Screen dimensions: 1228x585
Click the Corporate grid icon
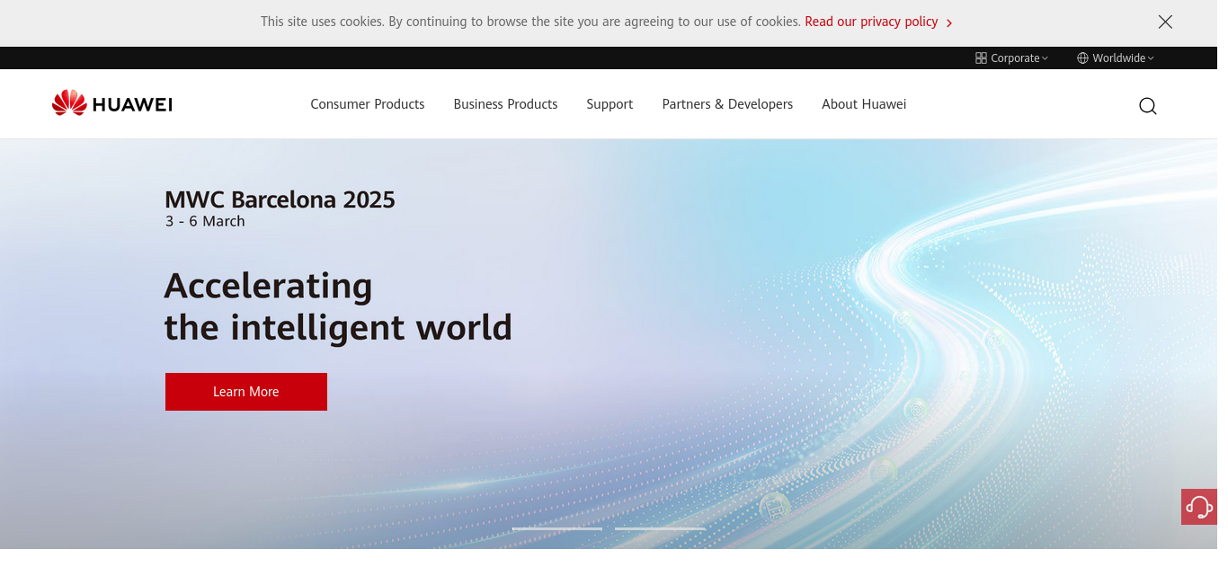tap(981, 58)
